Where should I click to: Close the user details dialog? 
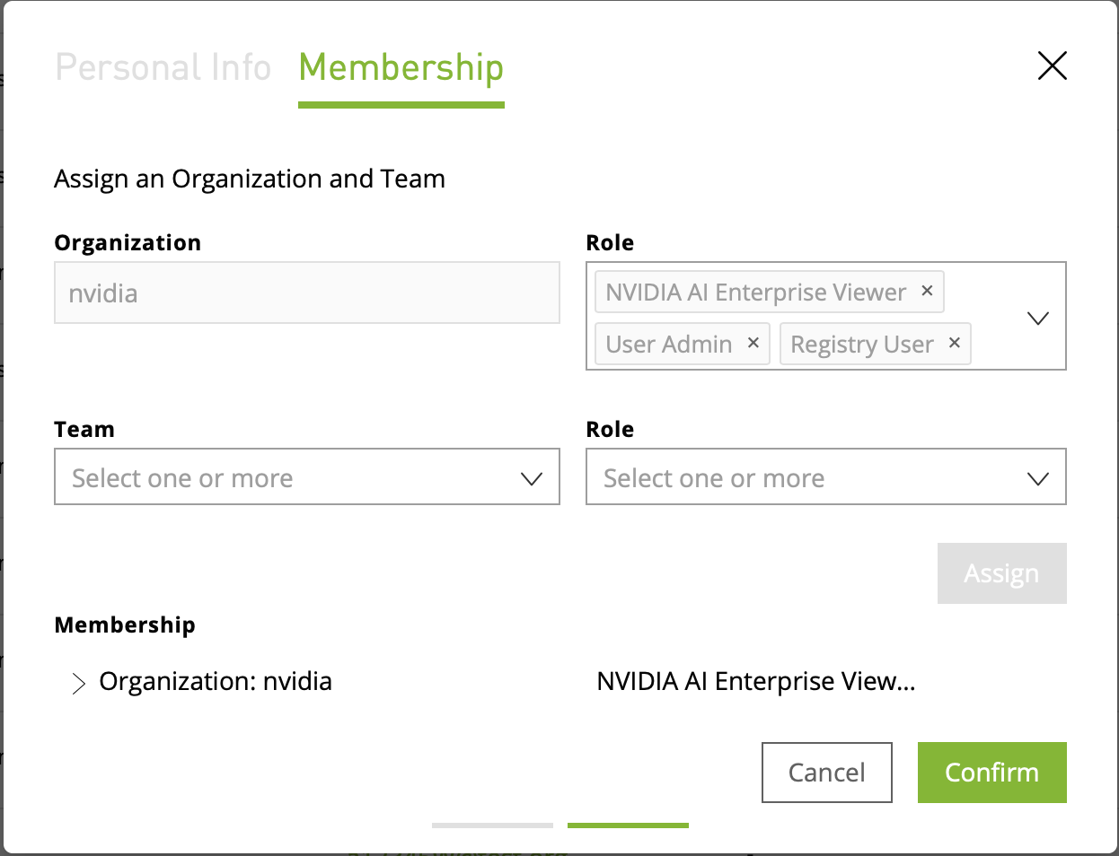tap(1052, 66)
